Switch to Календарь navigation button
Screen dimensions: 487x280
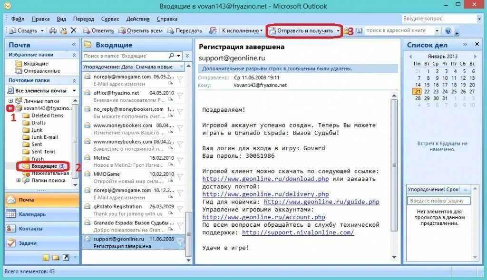click(42, 214)
